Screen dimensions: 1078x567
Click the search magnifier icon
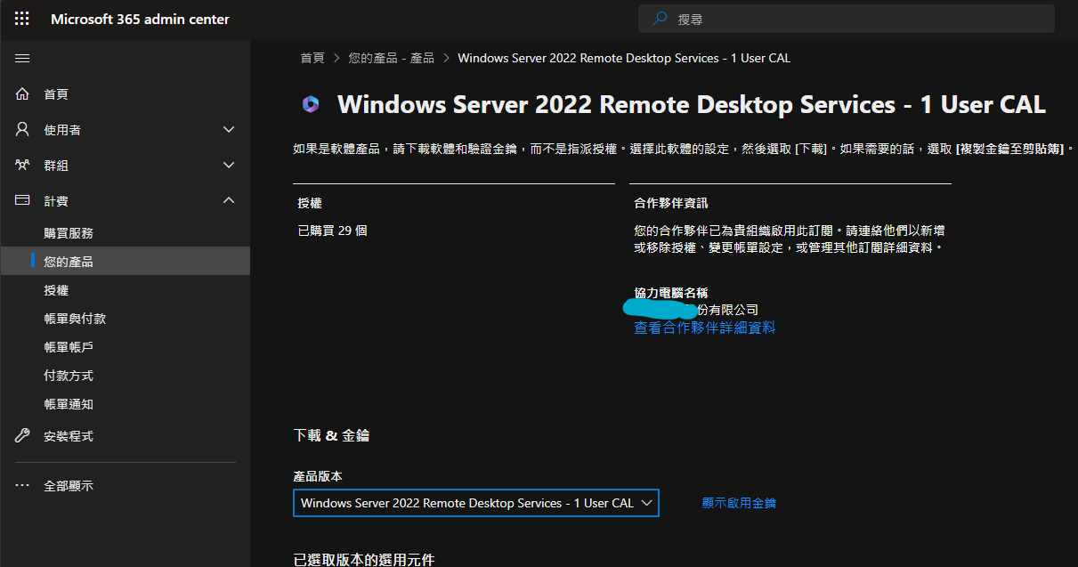click(x=661, y=19)
